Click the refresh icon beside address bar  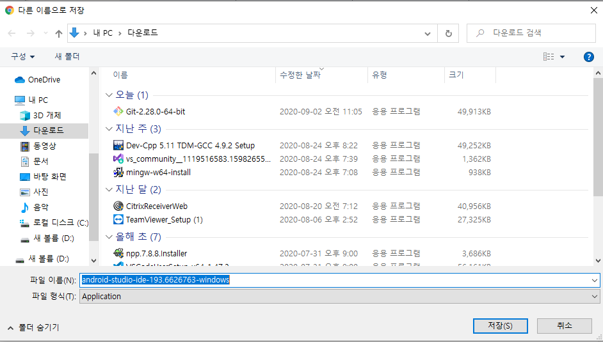point(448,33)
